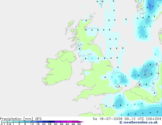162x125 pixels.
Task: Click the '50' legend scale label
Action: [79, 124]
